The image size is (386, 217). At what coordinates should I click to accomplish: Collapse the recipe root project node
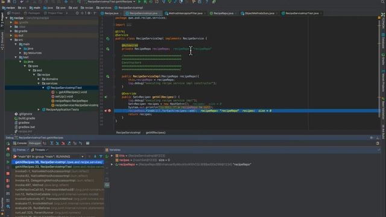tap(7, 18)
